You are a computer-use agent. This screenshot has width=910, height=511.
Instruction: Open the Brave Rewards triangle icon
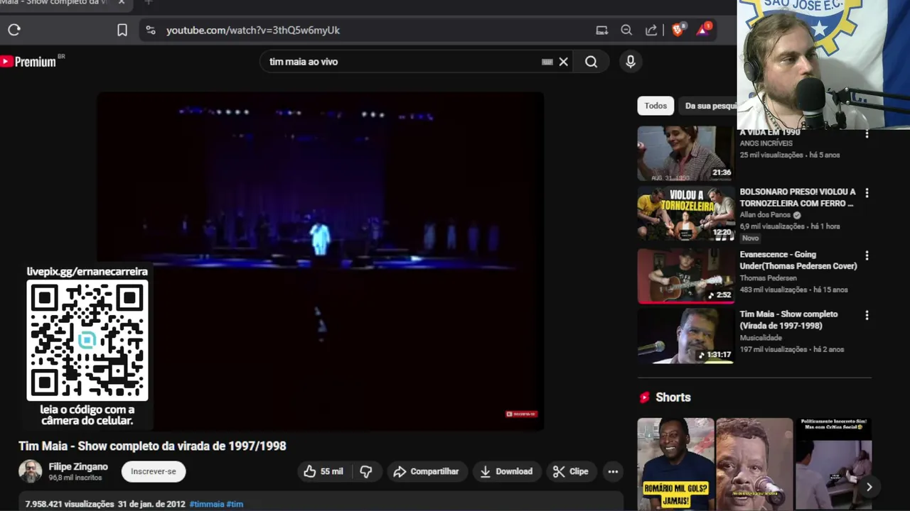click(x=704, y=29)
